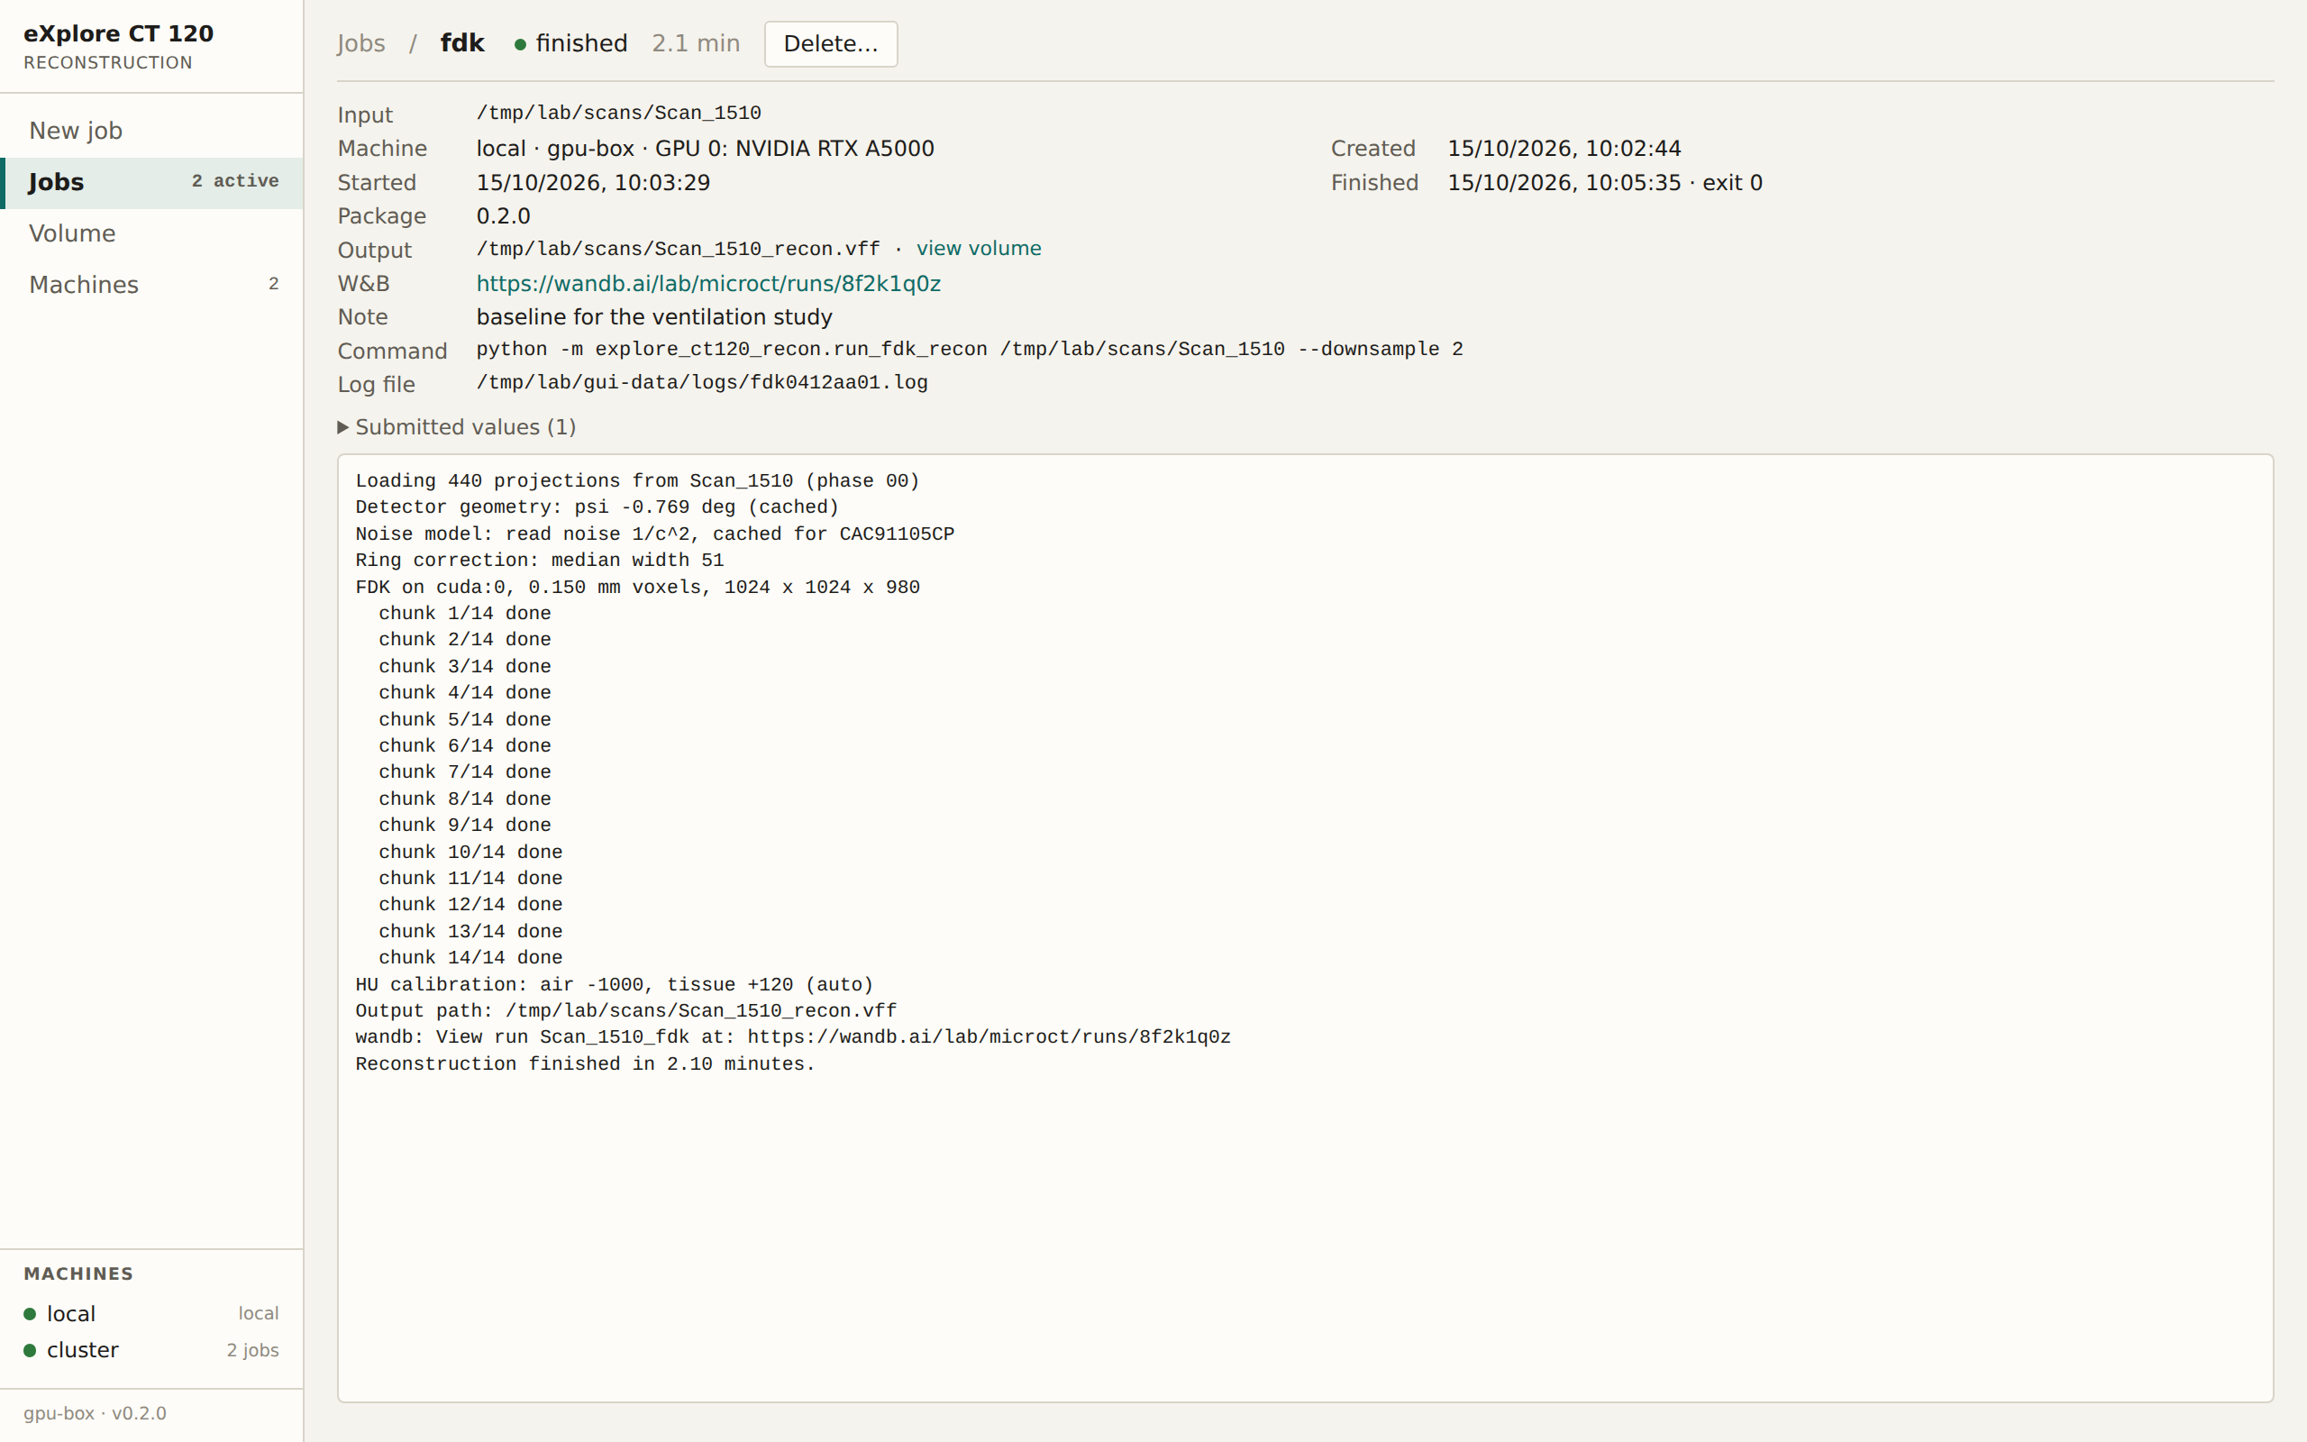Click the eXplore CT 120 title
Viewport: 2307px width, 1442px height.
118,33
